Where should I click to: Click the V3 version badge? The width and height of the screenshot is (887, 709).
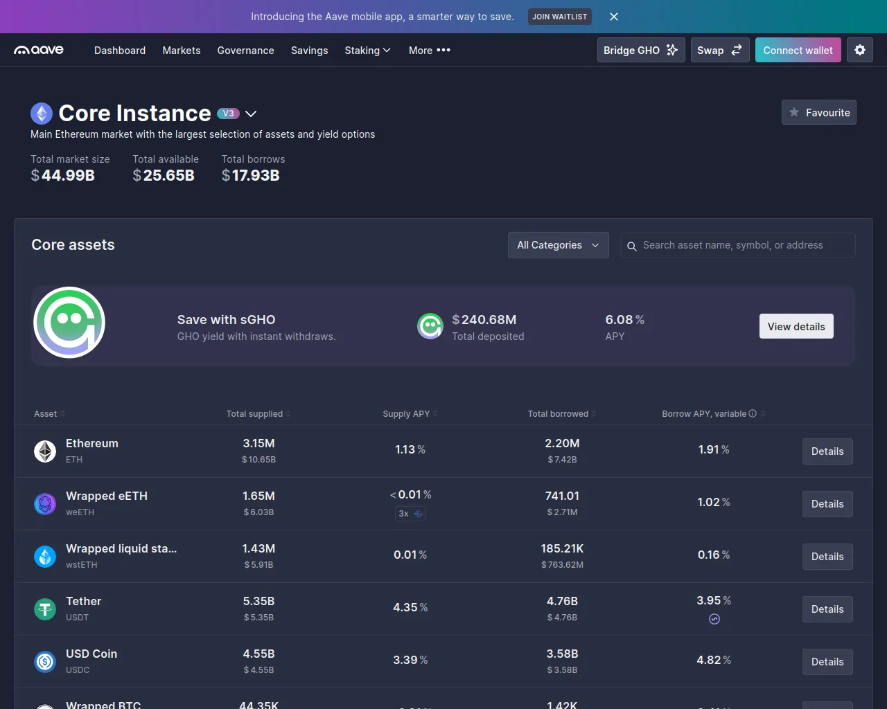click(228, 114)
